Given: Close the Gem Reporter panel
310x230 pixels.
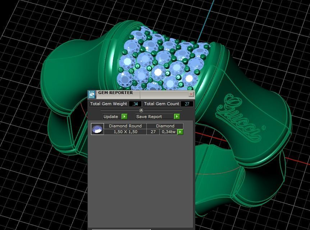Looking at the screenshot, I should coord(191,94).
